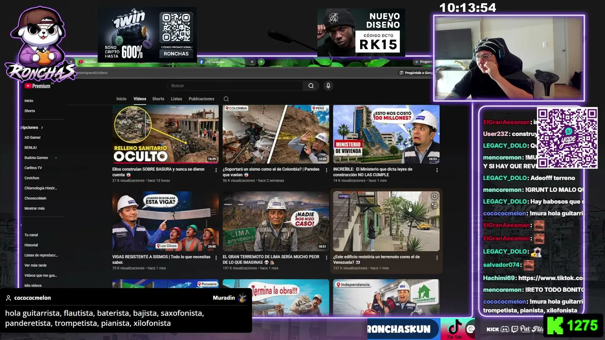
Task: Click the browser address bar showing /videos
Action: 236,73
